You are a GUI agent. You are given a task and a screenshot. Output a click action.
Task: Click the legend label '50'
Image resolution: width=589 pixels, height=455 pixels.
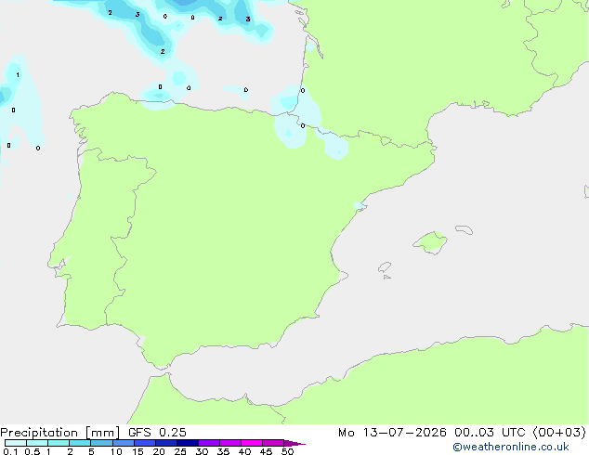click(287, 451)
